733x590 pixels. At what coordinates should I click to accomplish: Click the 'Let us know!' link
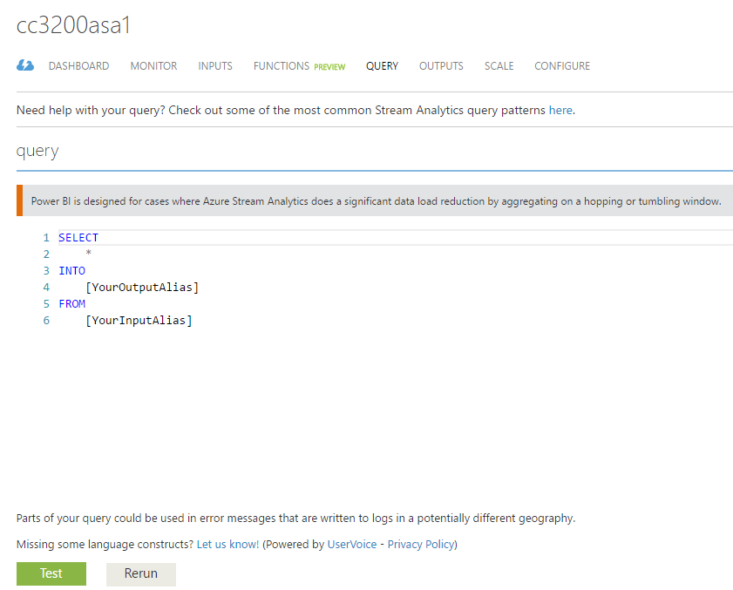click(227, 544)
